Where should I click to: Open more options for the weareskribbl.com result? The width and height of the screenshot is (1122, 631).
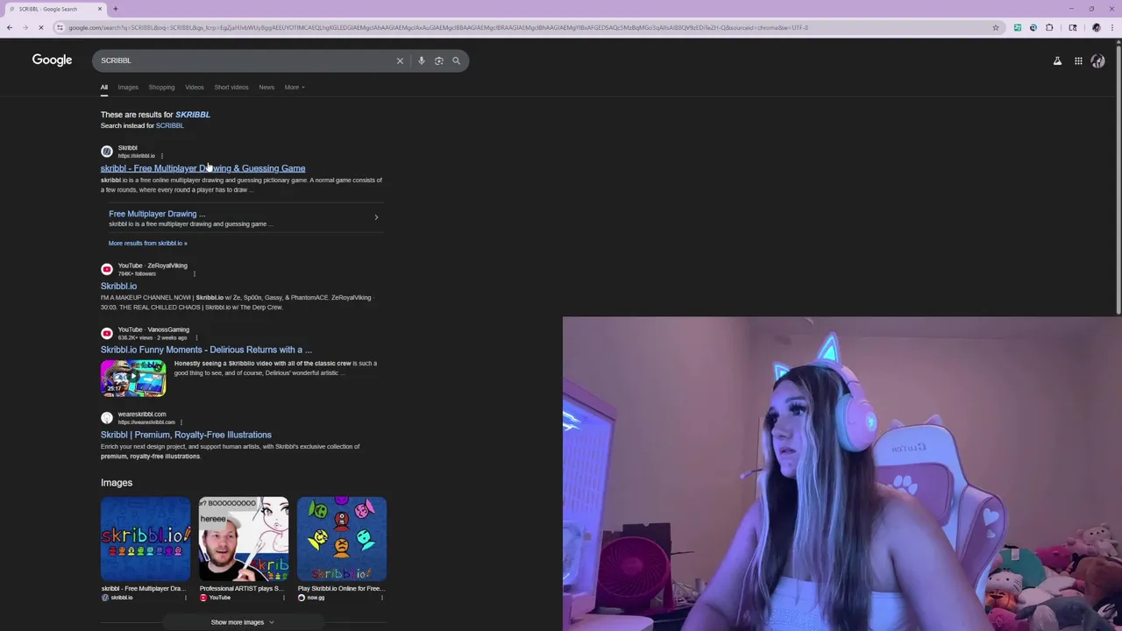(x=181, y=422)
